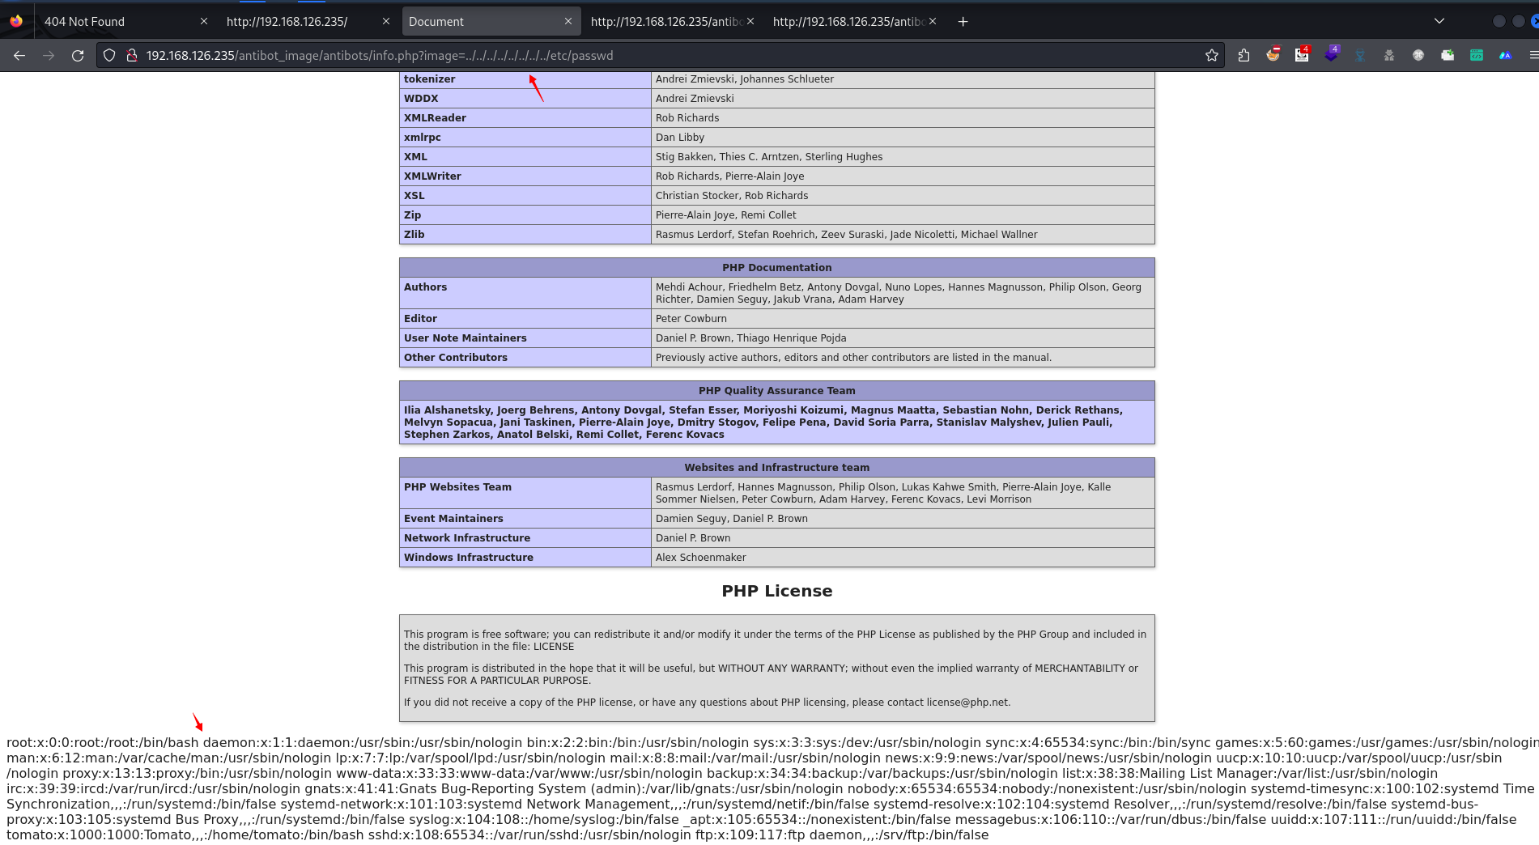Click the Firefox logo icon in tab bar
Image resolution: width=1539 pixels, height=845 pixels.
pos(16,21)
